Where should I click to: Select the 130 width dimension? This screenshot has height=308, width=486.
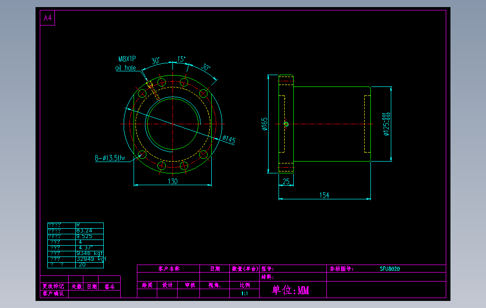click(172, 181)
